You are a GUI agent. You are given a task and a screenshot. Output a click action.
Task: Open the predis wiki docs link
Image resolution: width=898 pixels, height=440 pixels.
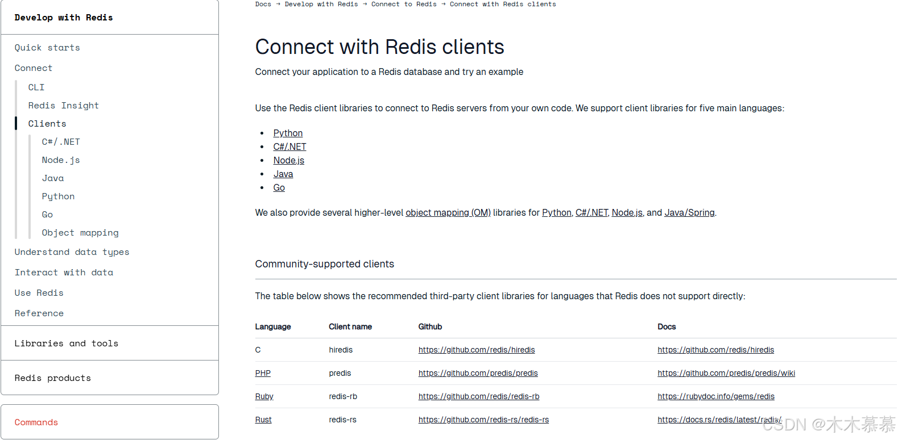tap(726, 373)
